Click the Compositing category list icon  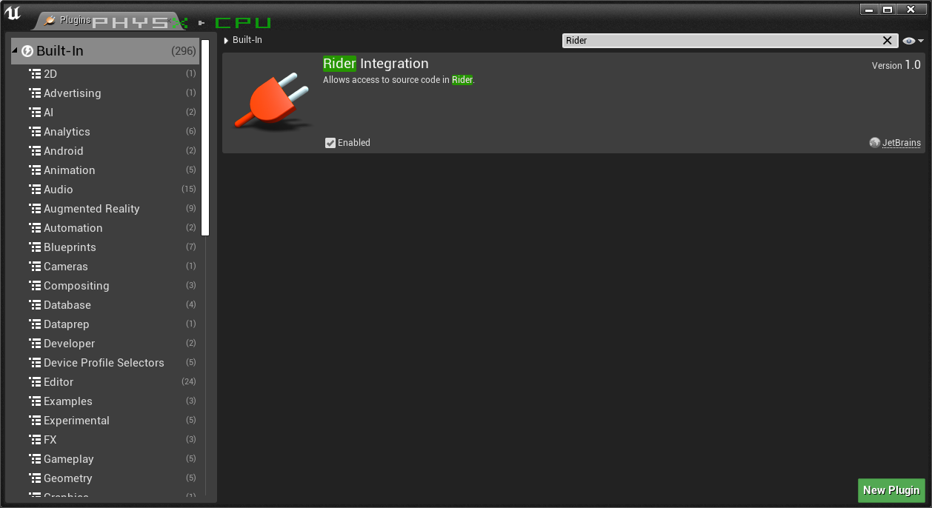pyautogui.click(x=35, y=286)
